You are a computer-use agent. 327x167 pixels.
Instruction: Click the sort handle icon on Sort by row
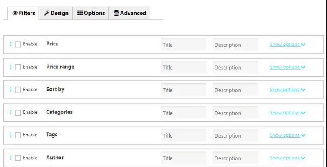click(11, 90)
